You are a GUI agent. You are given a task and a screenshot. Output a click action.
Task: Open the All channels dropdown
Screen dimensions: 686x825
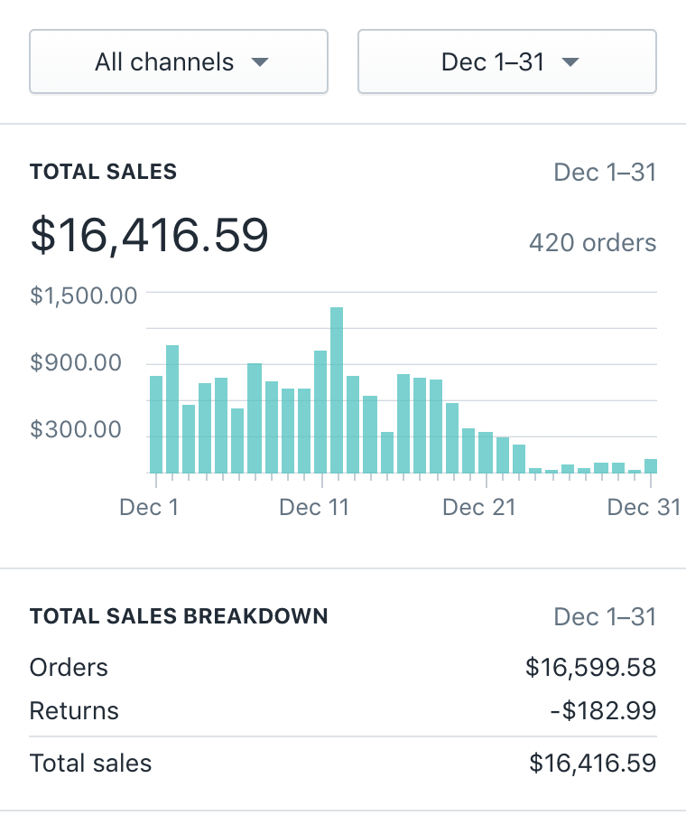(x=179, y=62)
